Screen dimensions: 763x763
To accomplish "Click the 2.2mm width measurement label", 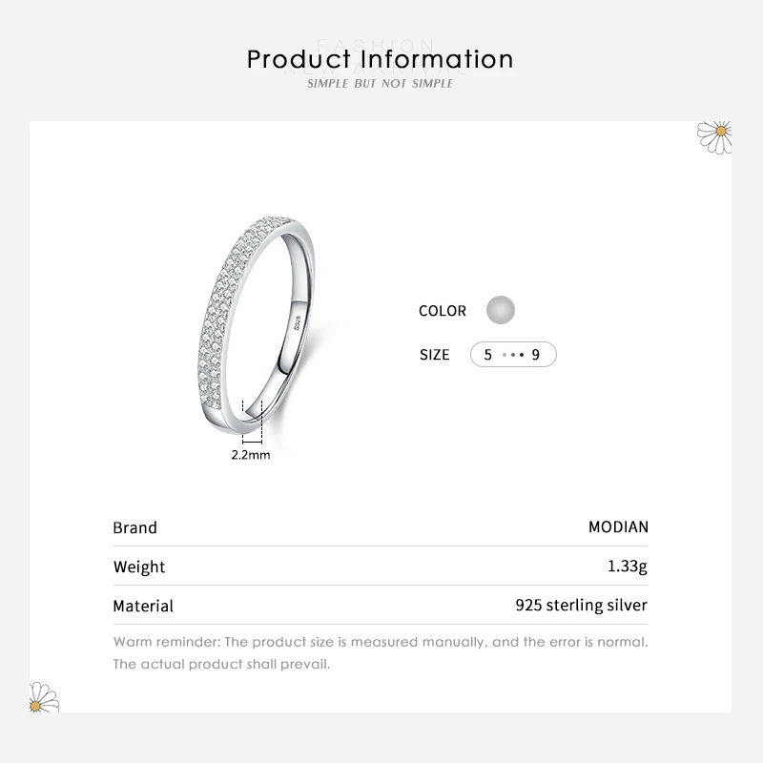I will [251, 455].
